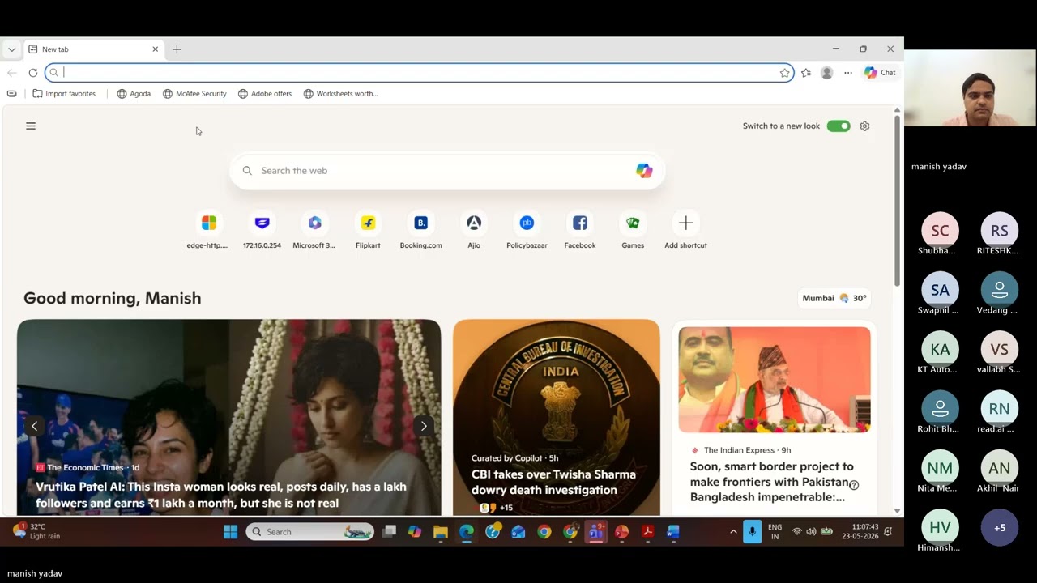The height and width of the screenshot is (583, 1037).
Task: Go to previous story in news carousel
Action: [x=34, y=426]
